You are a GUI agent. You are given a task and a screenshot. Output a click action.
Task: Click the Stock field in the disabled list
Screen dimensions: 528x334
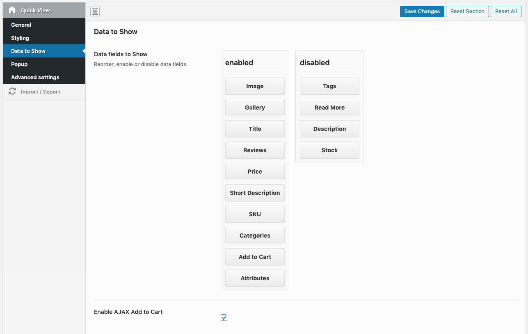click(329, 150)
